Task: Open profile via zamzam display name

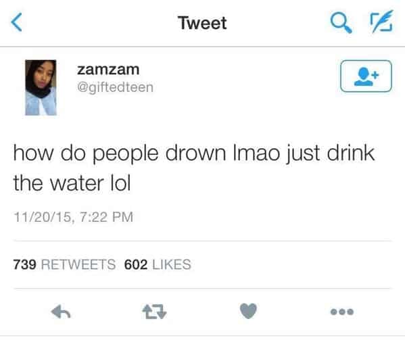Action: 108,70
